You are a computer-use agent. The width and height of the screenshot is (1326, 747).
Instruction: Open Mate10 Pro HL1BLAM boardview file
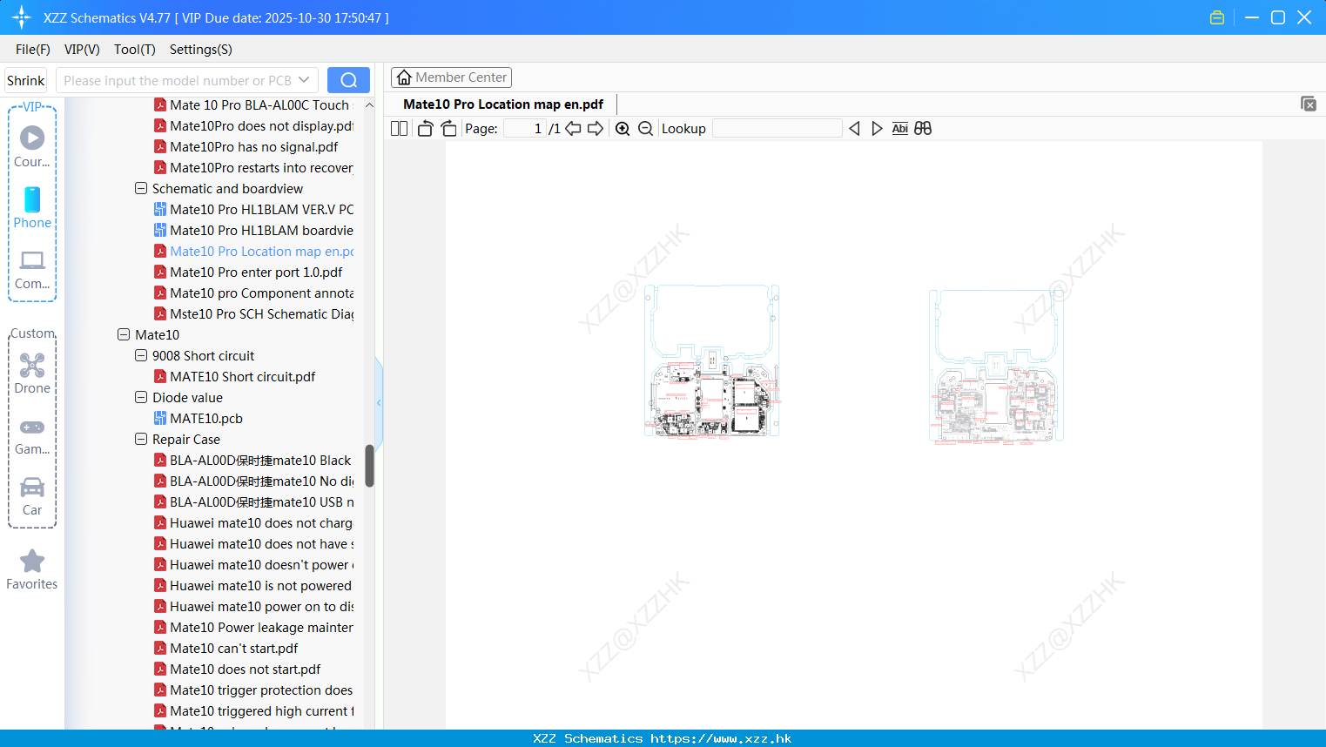[253, 230]
